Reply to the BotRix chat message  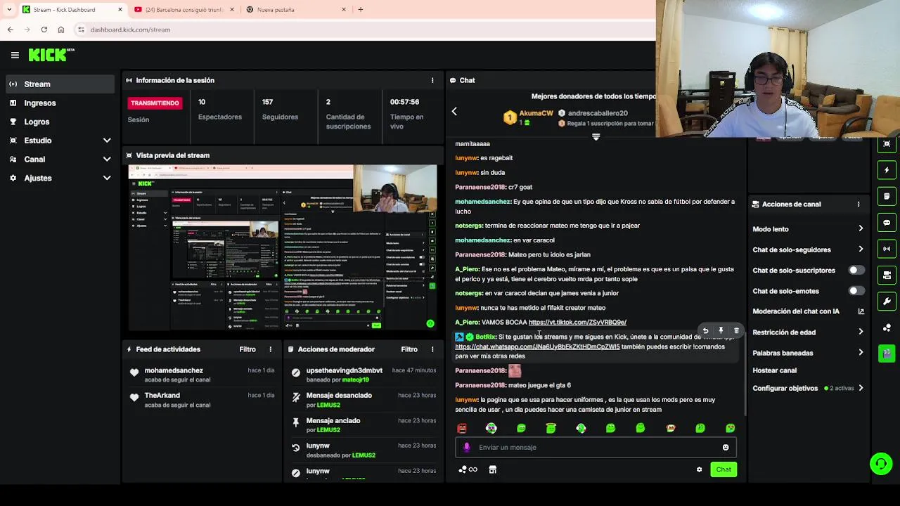[705, 330]
